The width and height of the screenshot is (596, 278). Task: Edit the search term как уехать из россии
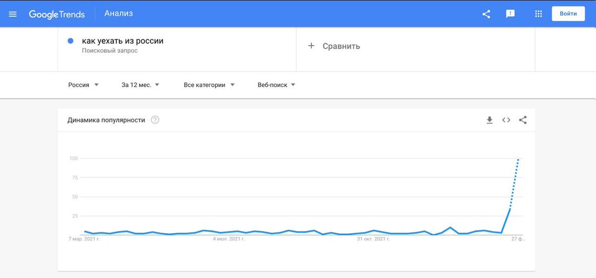pos(123,41)
